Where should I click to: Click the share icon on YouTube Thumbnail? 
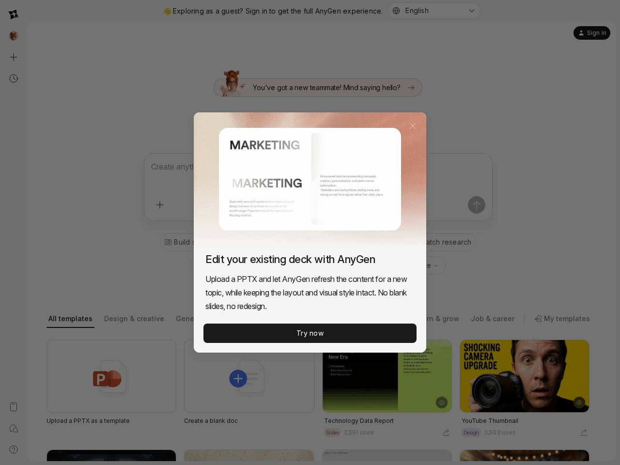[584, 433]
